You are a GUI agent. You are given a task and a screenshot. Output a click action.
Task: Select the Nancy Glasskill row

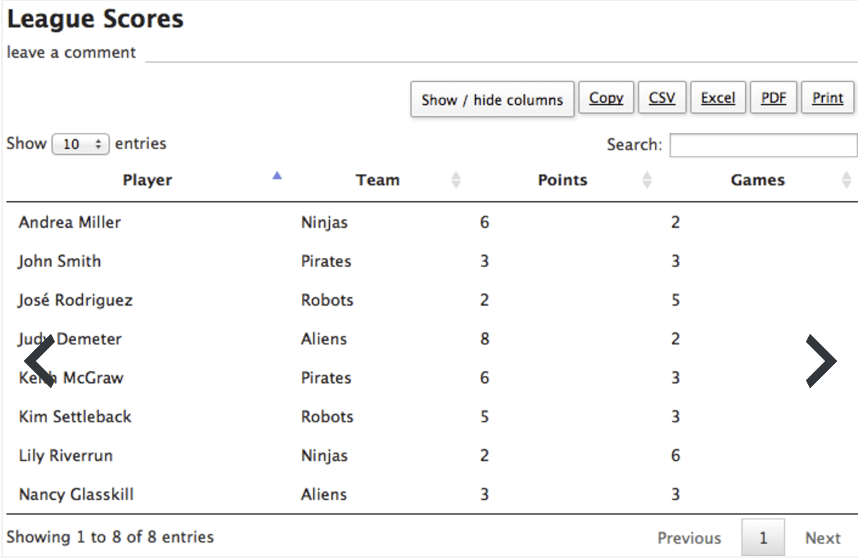(x=76, y=494)
